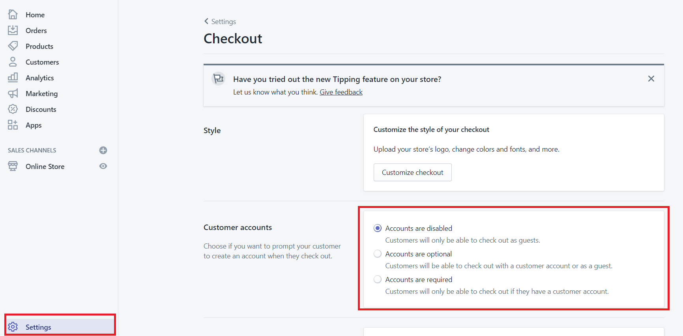Open Online Store sales channel
This screenshot has width=683, height=336.
coord(45,166)
